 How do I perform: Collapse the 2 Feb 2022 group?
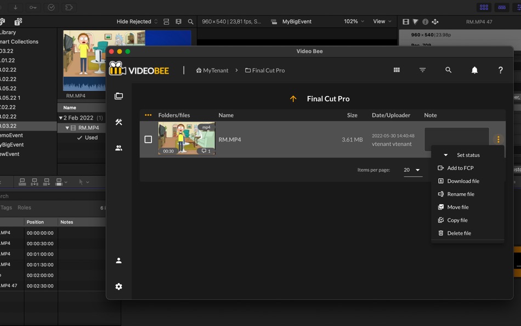[60, 117]
